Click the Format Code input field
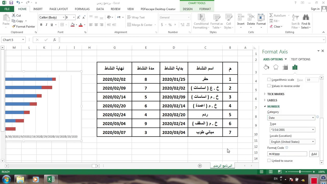Image resolution: width=327 pixels, height=184 pixels. [x=287, y=154]
